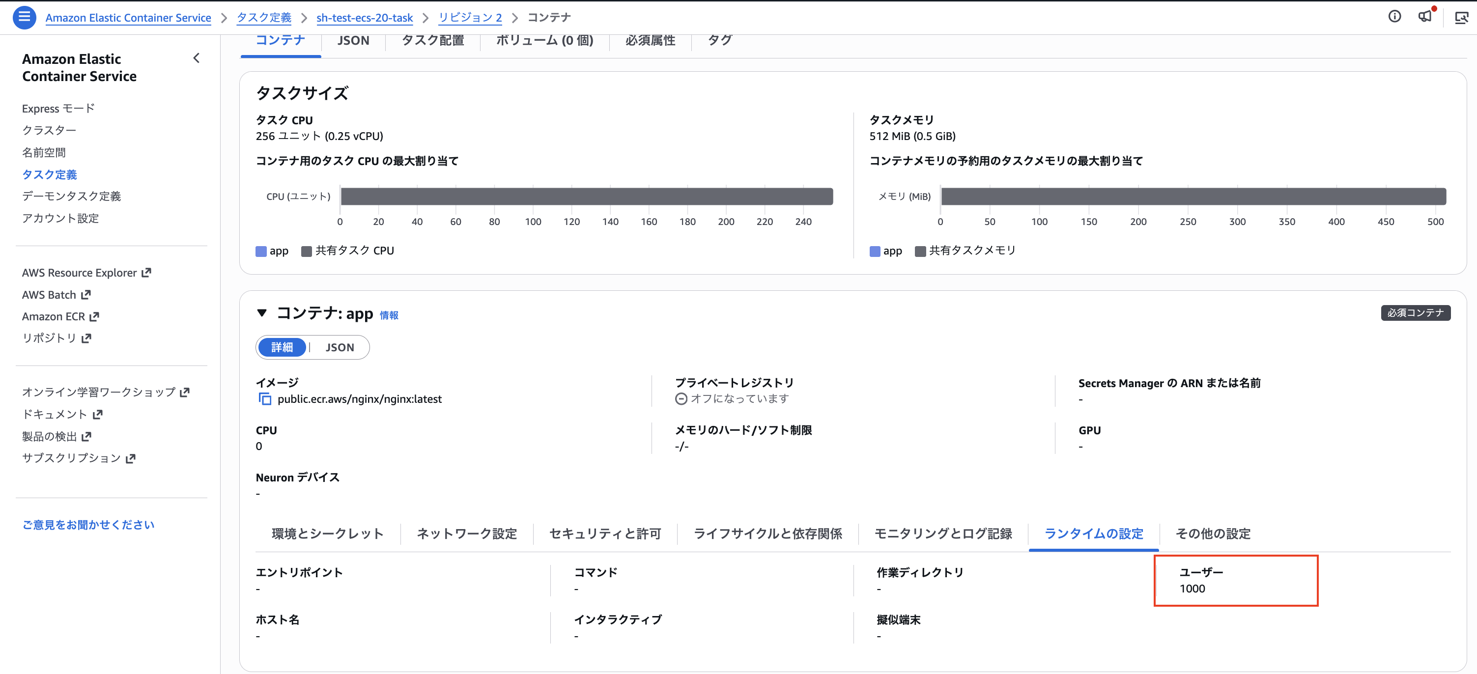Image resolution: width=1477 pixels, height=674 pixels.
Task: Click sh-test-ecs-20-task breadcrumb
Action: point(364,18)
